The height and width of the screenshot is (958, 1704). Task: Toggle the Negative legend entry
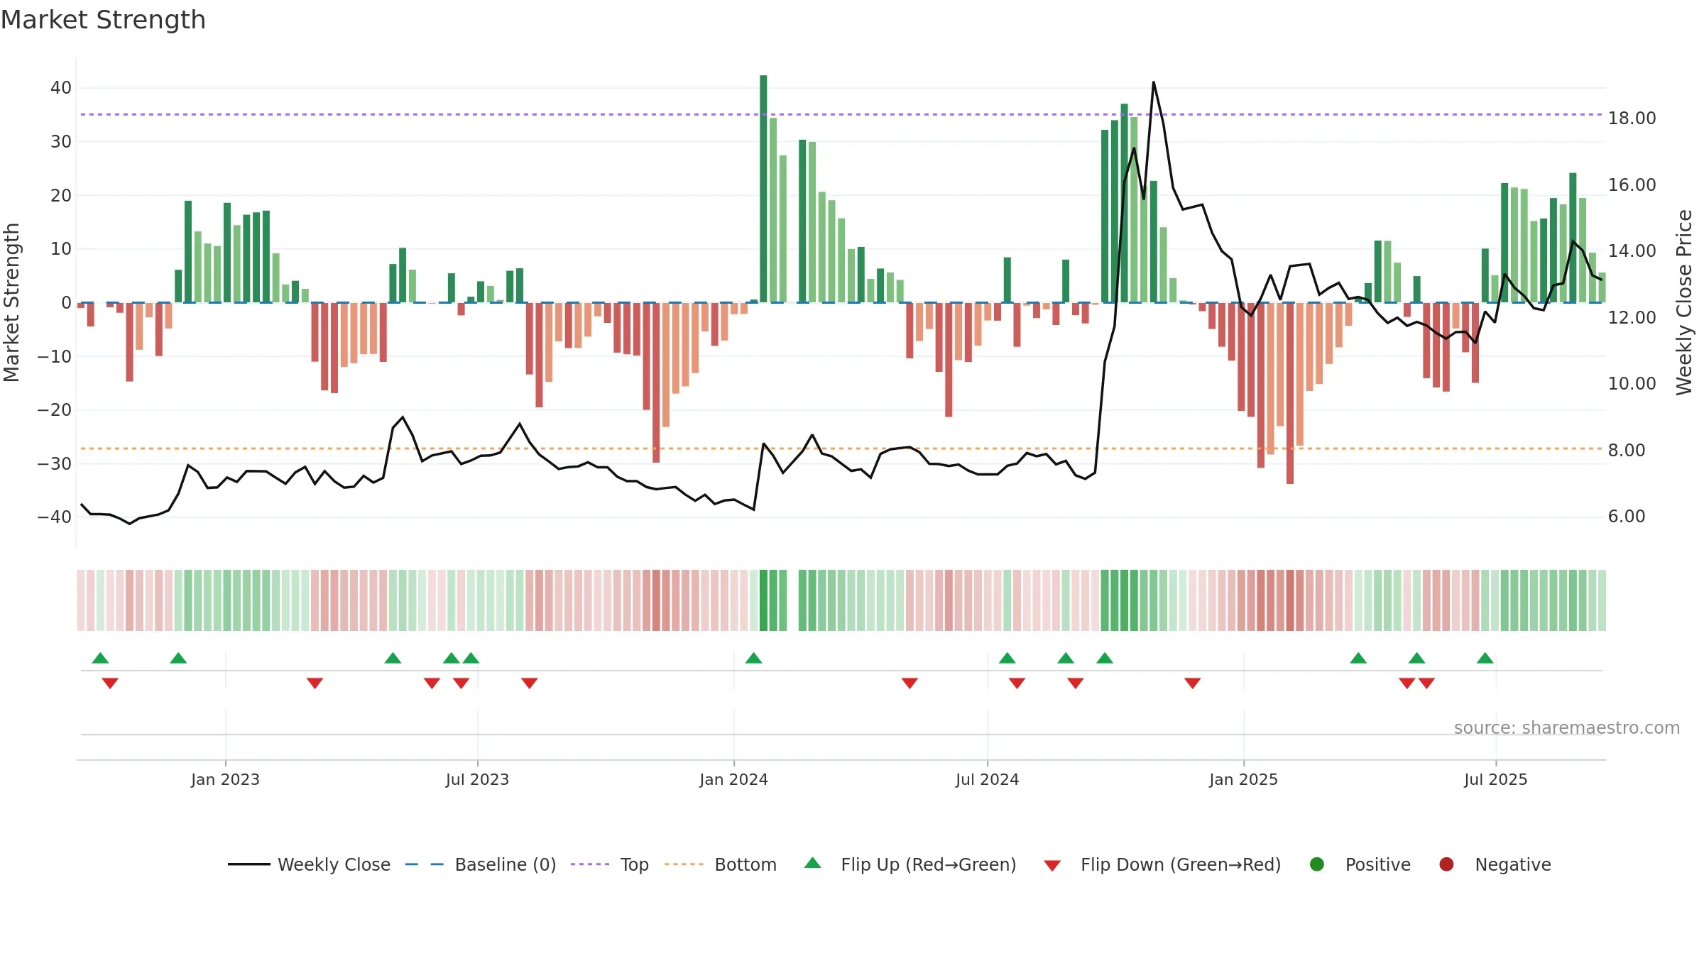[1495, 864]
